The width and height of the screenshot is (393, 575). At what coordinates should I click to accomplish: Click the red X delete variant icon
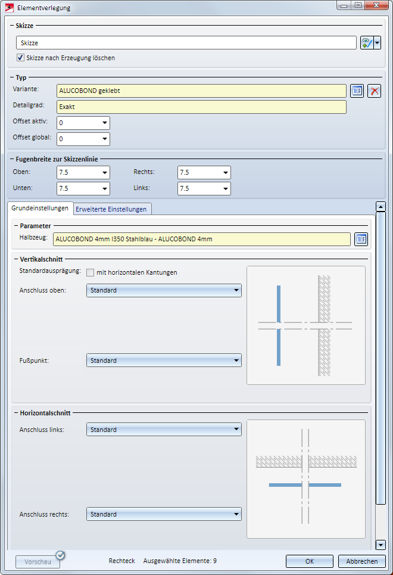tap(375, 91)
